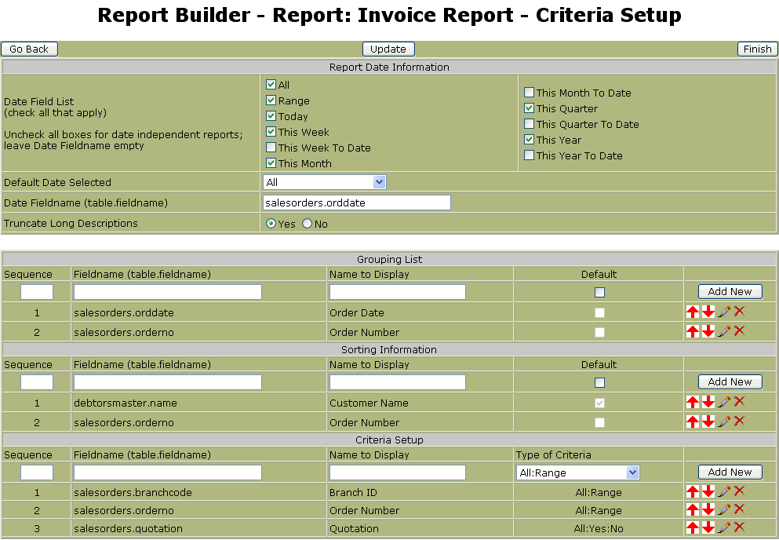Uncheck the This Quarter checkbox
Screen dimensions: 779x540
coord(529,108)
